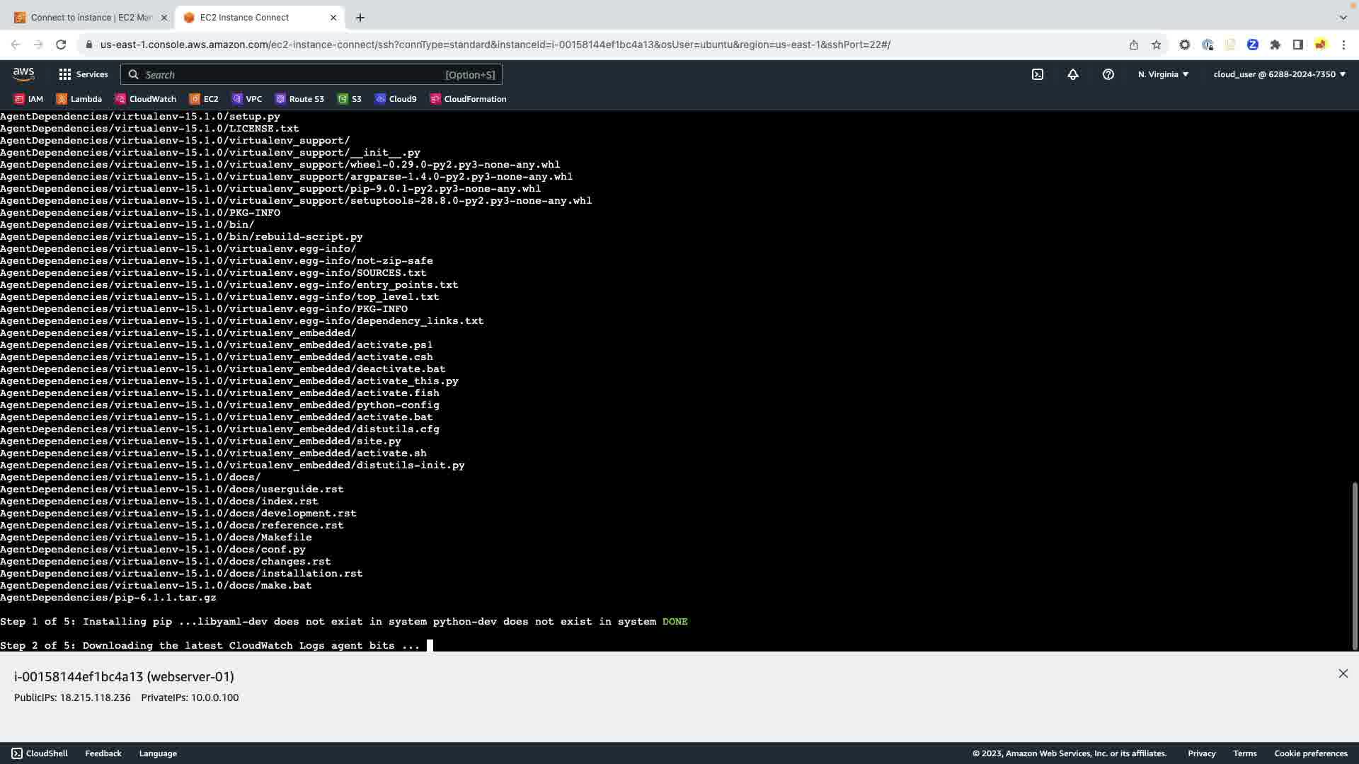Screen dimensions: 1359x764
Task: Open the Route 53 shortcut
Action: (x=299, y=99)
